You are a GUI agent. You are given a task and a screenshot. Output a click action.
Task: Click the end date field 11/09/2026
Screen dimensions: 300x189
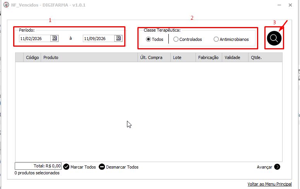pos(99,39)
